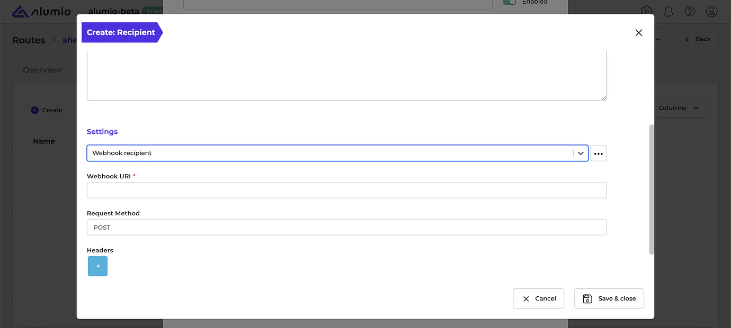731x328 pixels.
Task: Click the Back button
Action: click(x=697, y=39)
